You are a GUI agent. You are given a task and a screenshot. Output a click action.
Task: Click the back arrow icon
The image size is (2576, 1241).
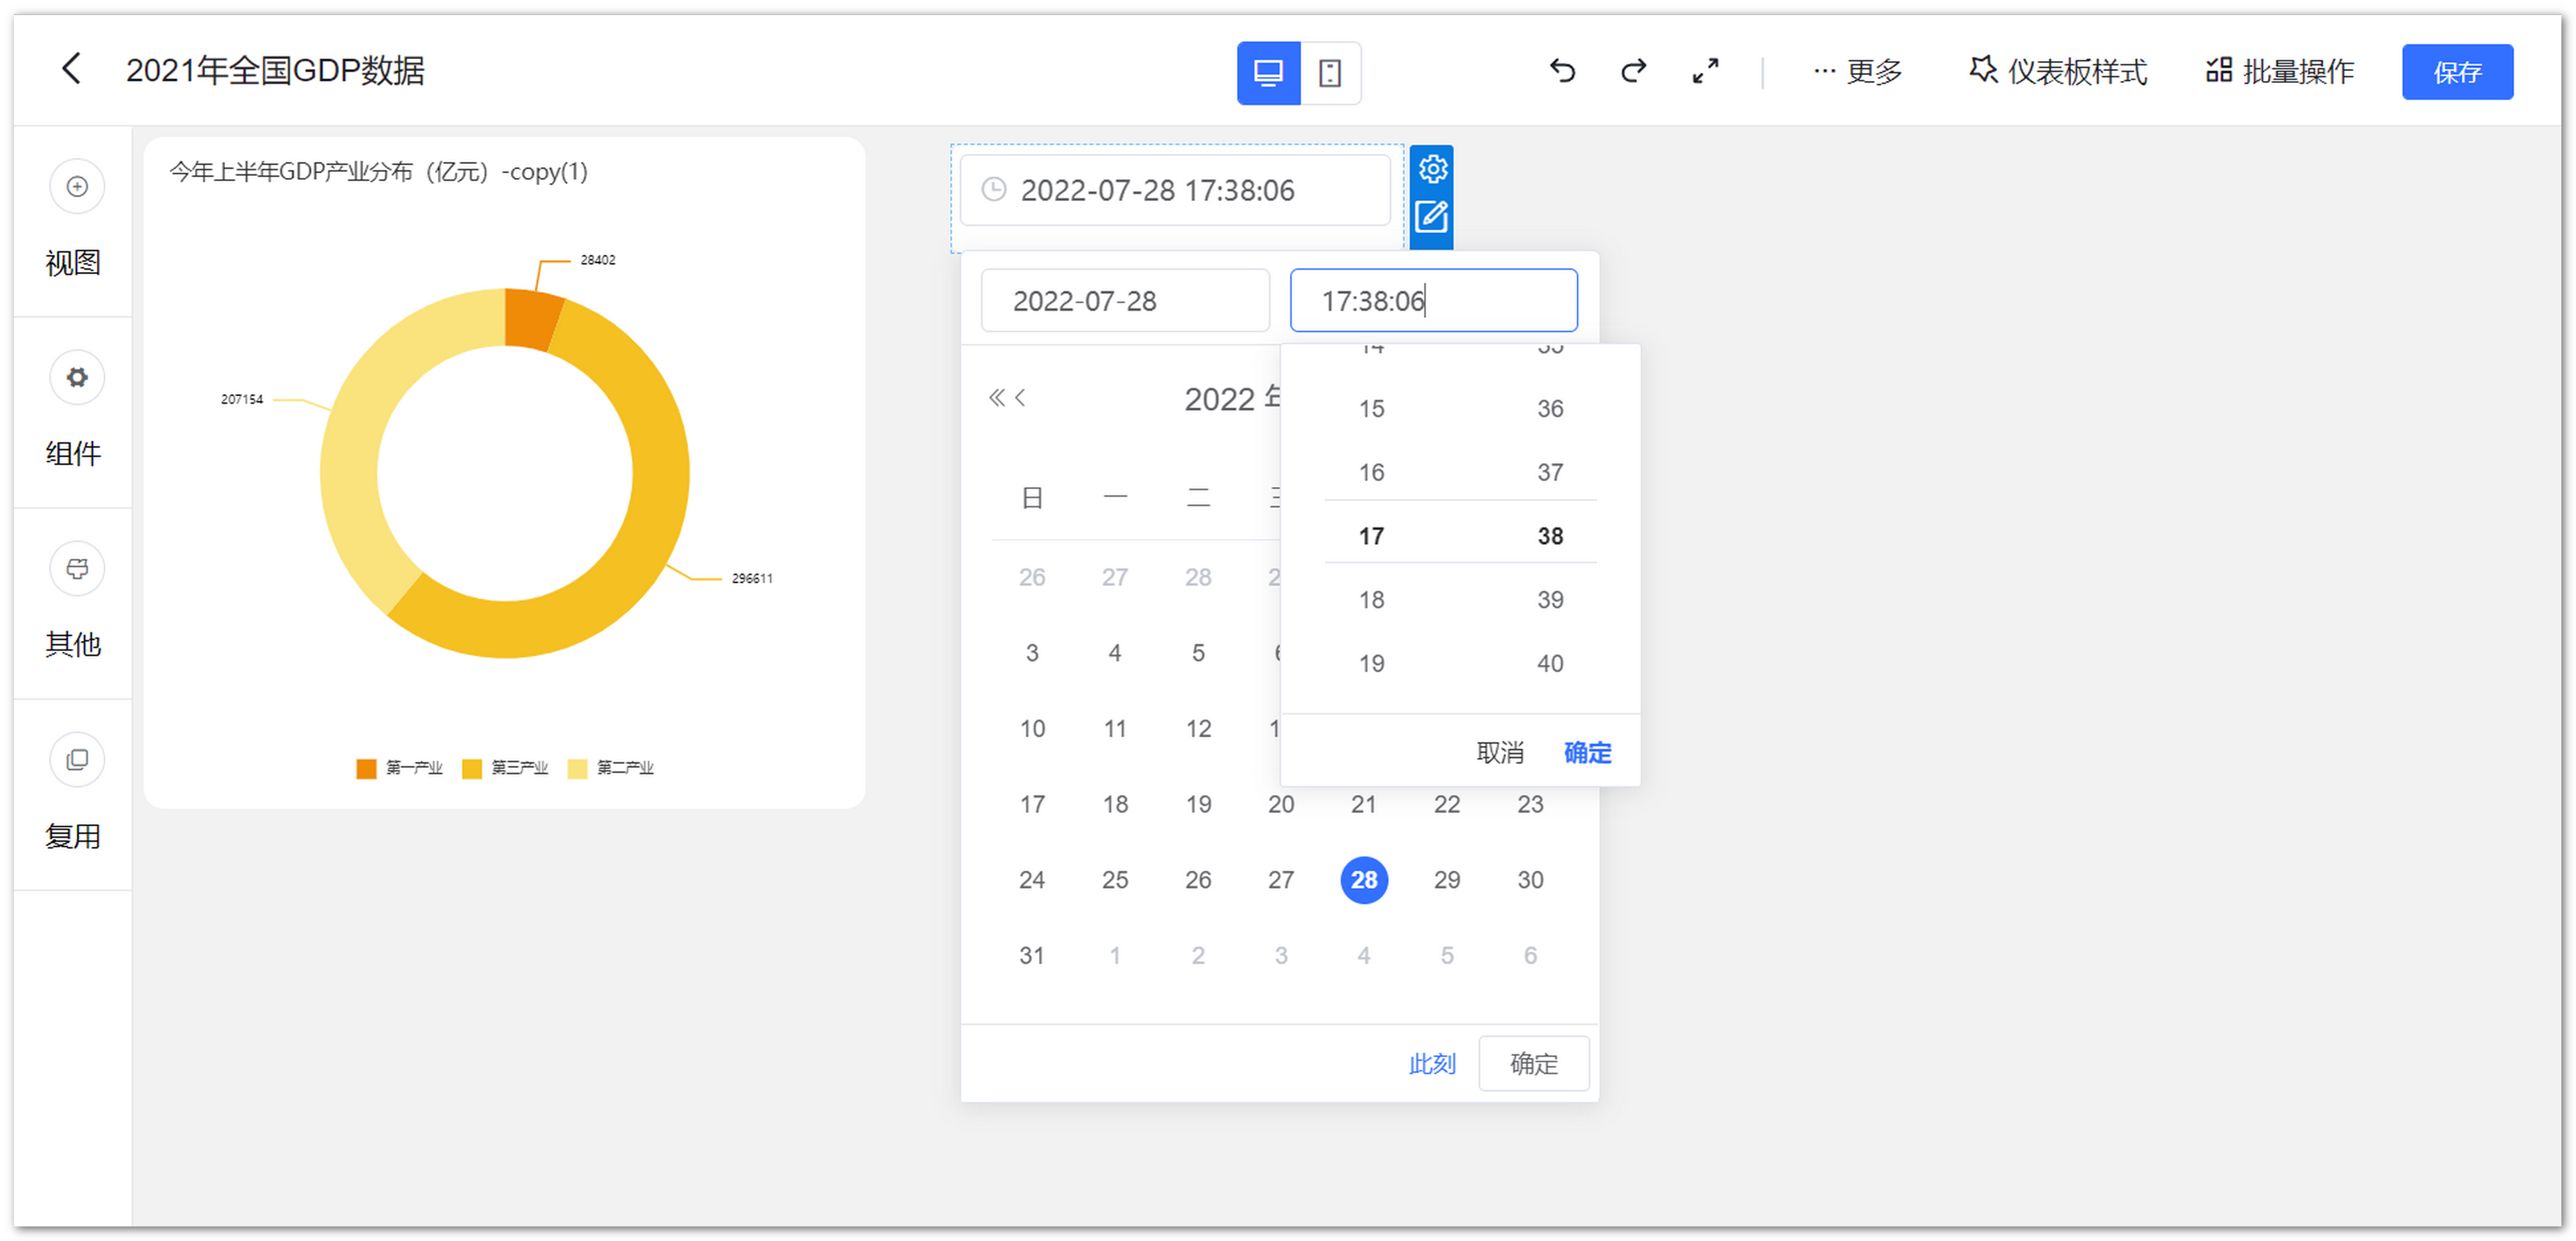71,70
